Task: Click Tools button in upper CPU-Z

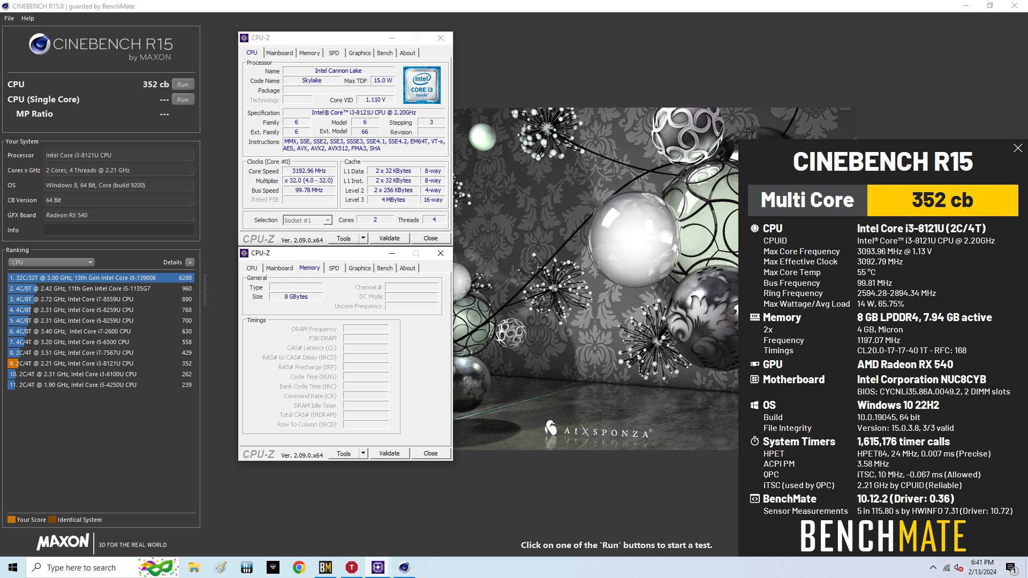Action: (344, 239)
